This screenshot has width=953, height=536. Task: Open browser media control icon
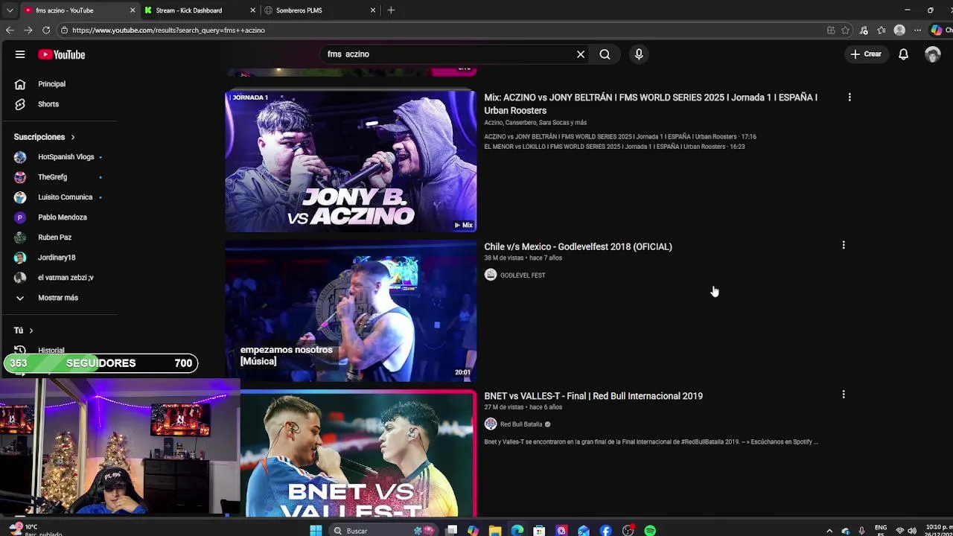coord(864,31)
